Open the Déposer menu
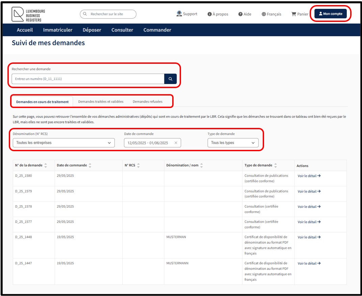 pos(92,30)
